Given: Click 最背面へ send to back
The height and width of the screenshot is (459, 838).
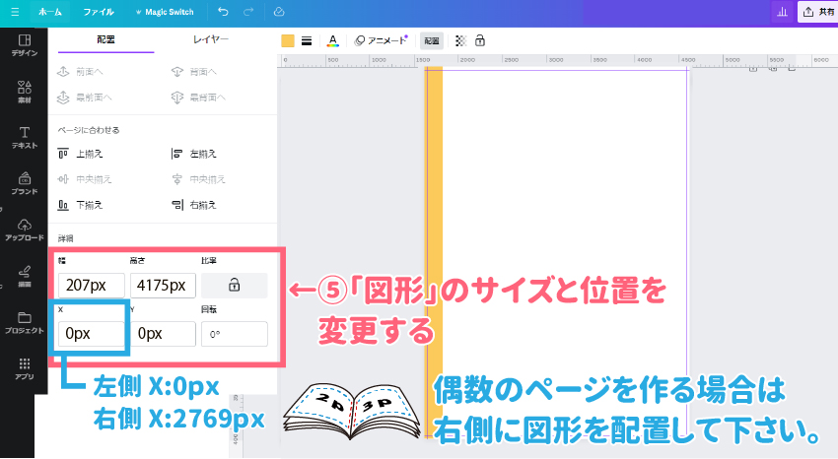Looking at the screenshot, I should pos(199,98).
